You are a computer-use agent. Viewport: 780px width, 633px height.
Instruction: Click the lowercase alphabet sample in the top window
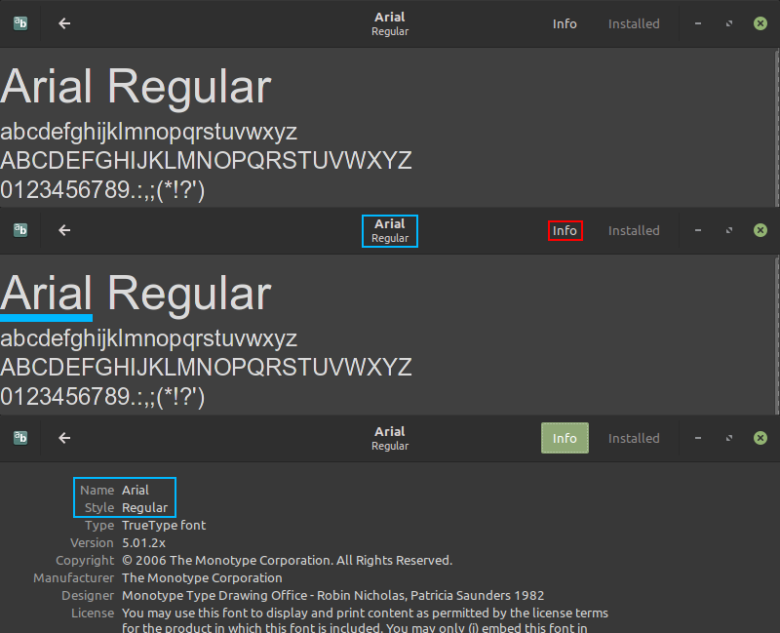click(149, 133)
